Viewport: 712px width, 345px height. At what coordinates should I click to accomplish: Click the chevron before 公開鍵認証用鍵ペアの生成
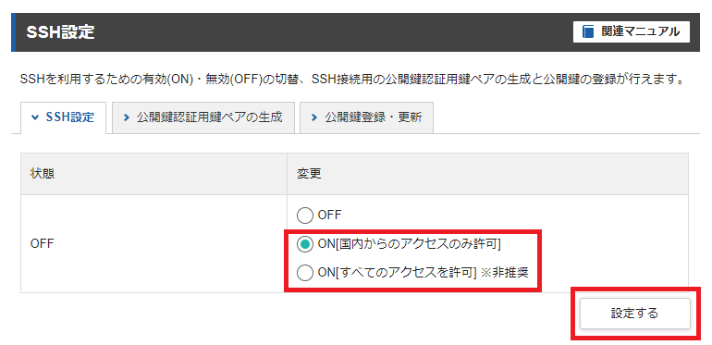[127, 117]
